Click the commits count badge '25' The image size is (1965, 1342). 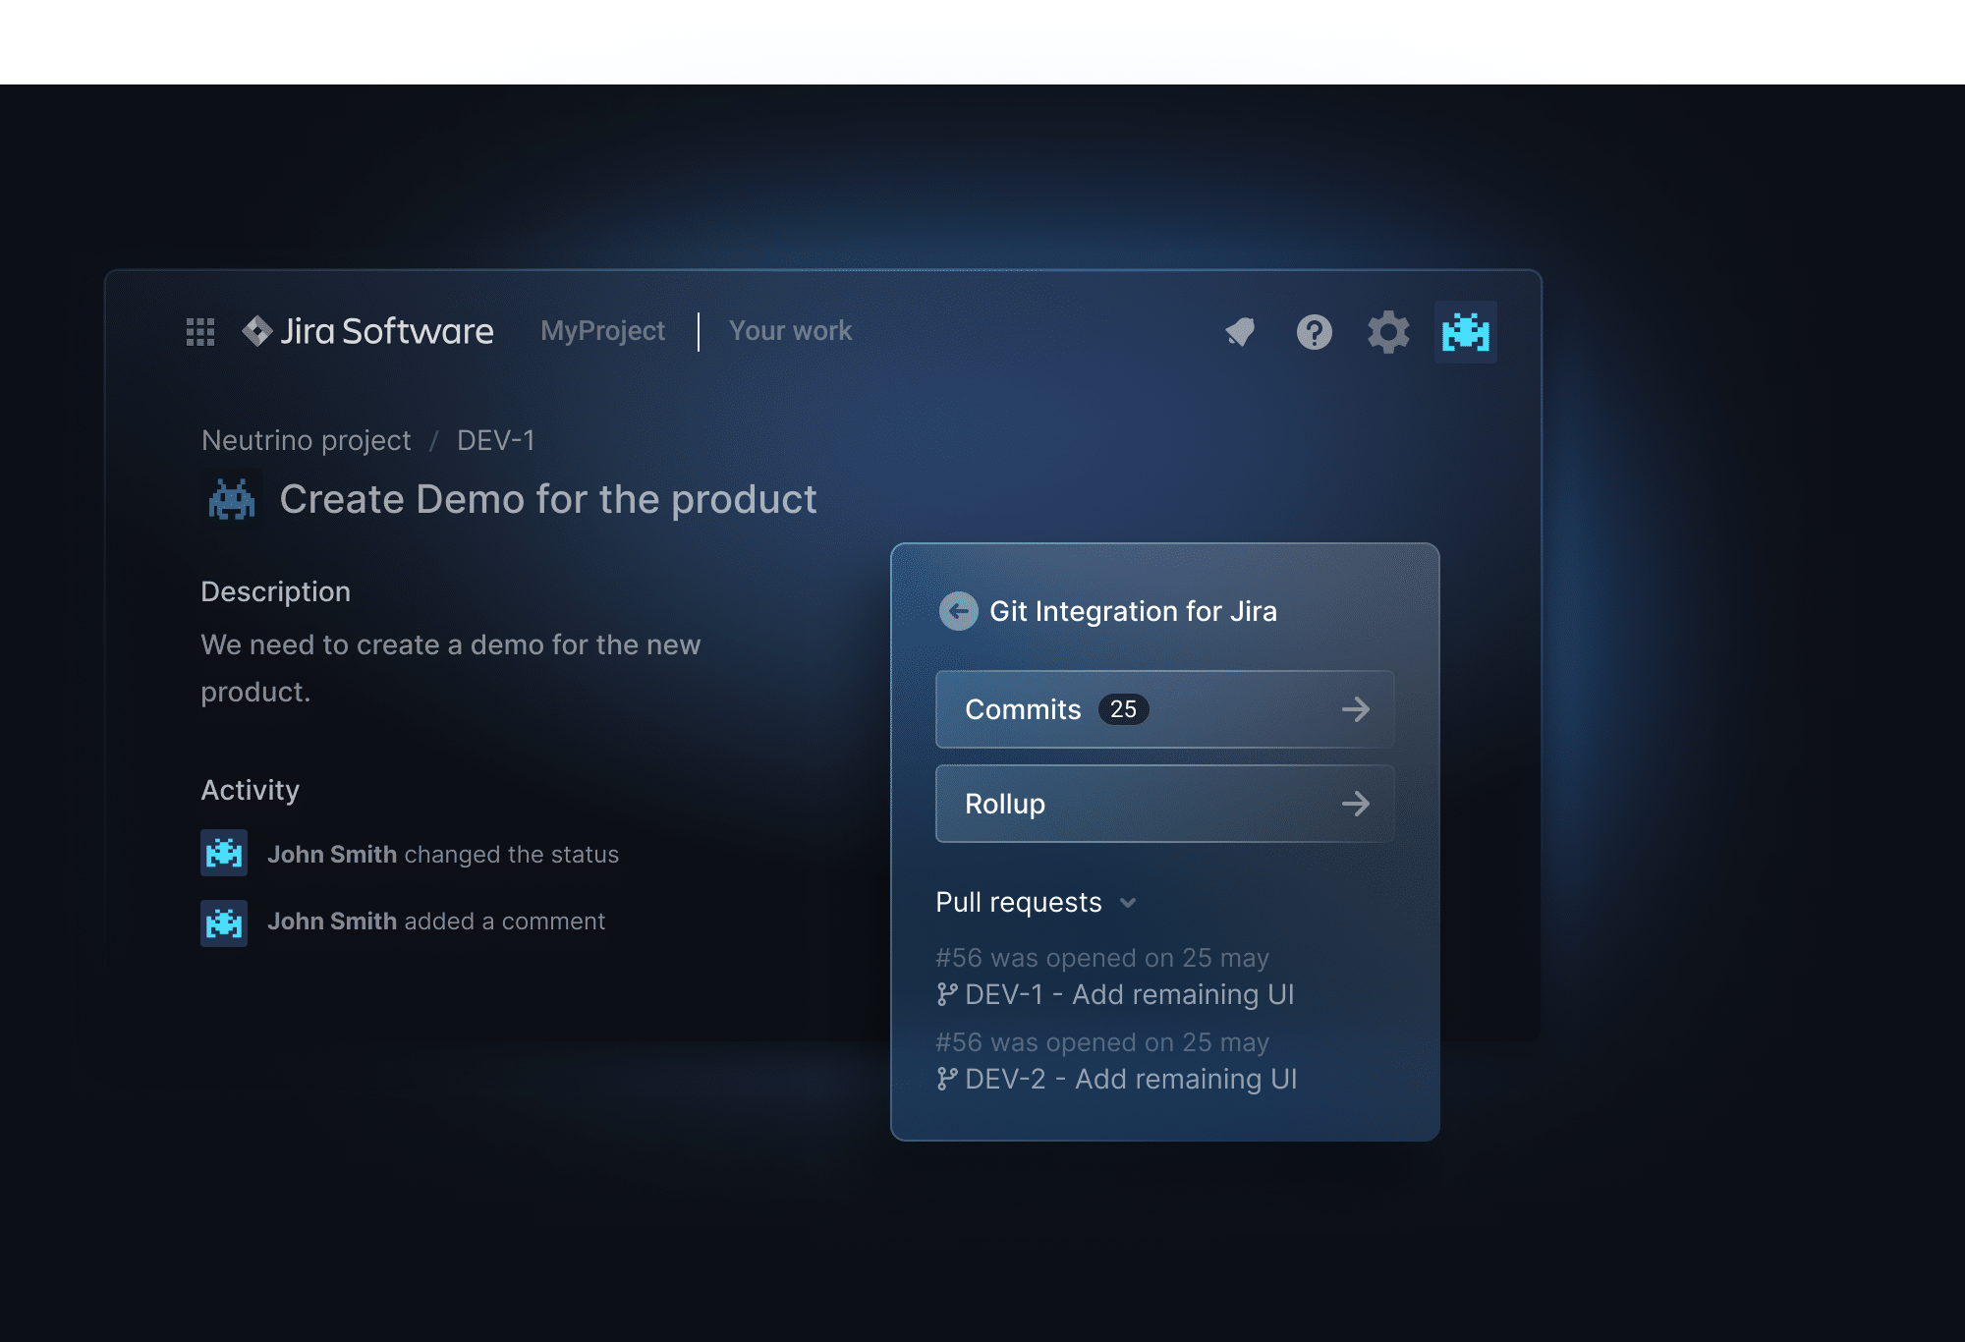[x=1123, y=709]
